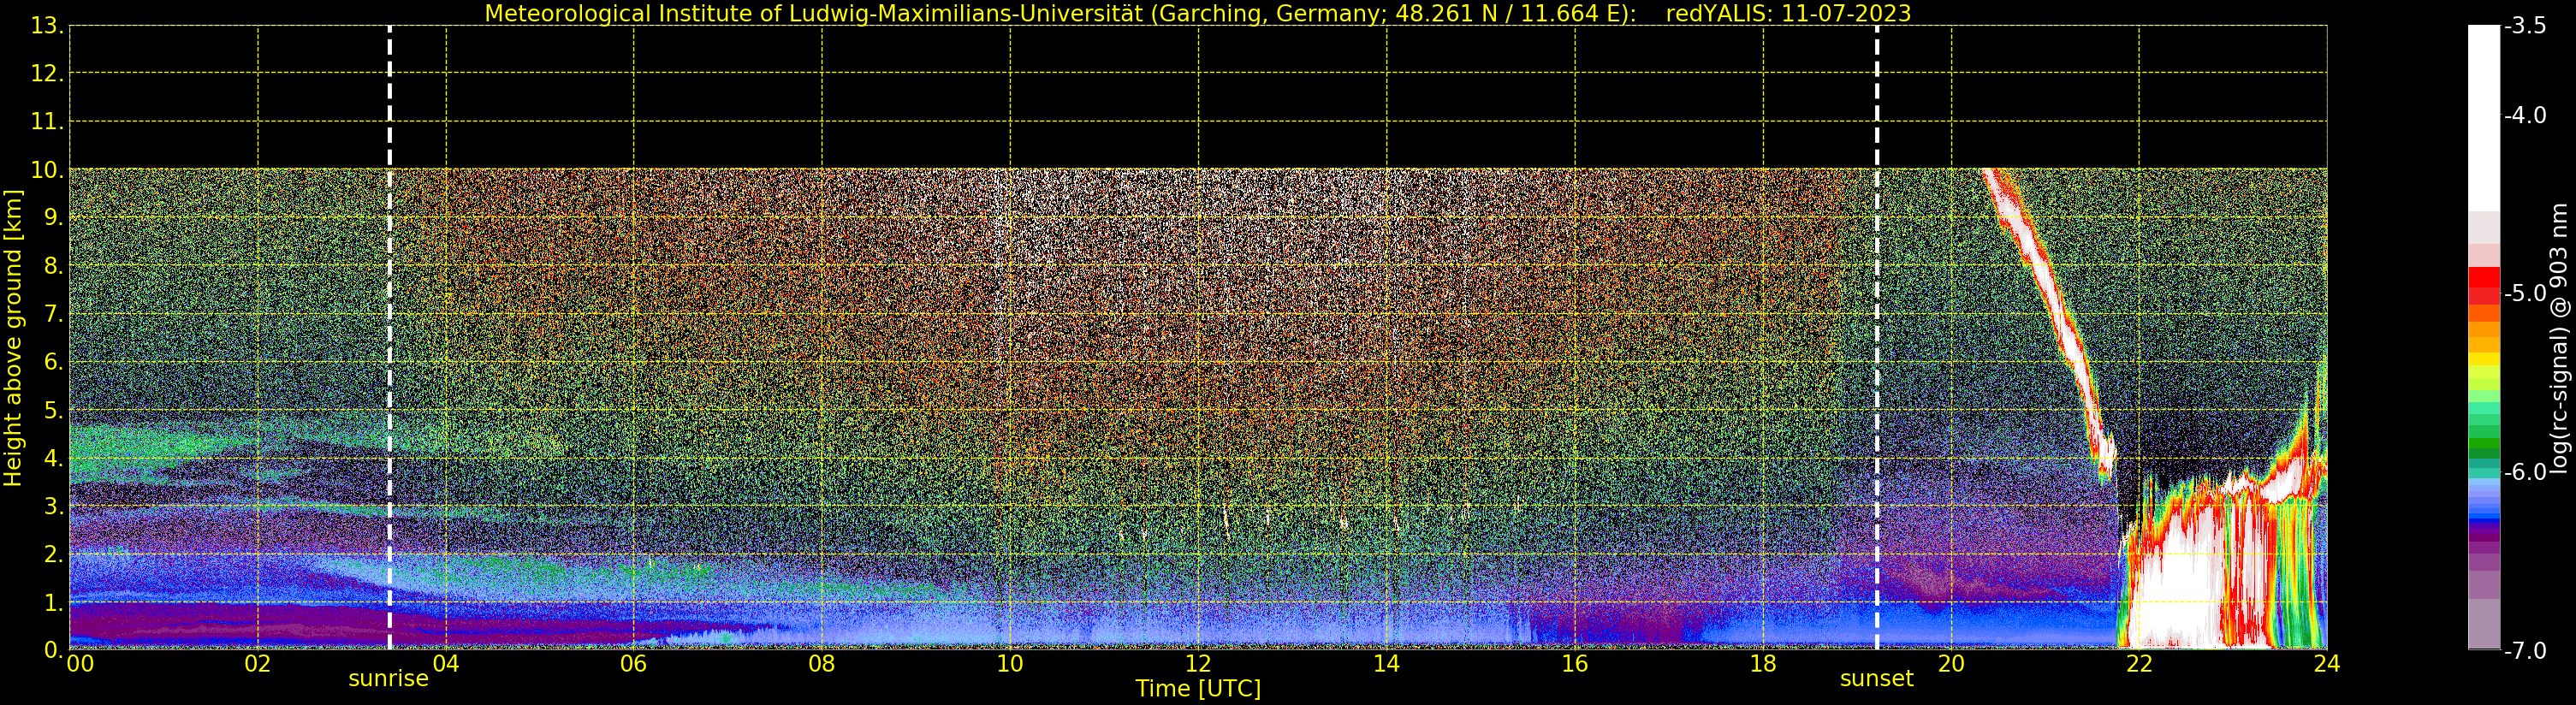This screenshot has width=2576, height=705.
Task: Click the time tick label '00'
Action: (x=80, y=663)
